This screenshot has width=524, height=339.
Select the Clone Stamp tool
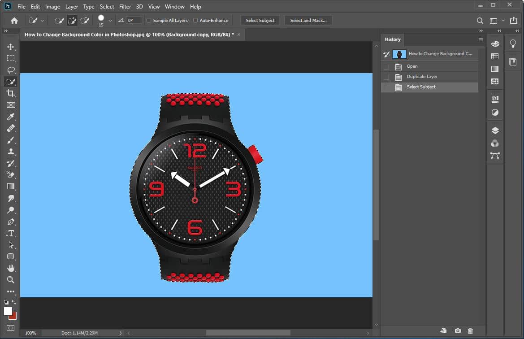pos(11,152)
